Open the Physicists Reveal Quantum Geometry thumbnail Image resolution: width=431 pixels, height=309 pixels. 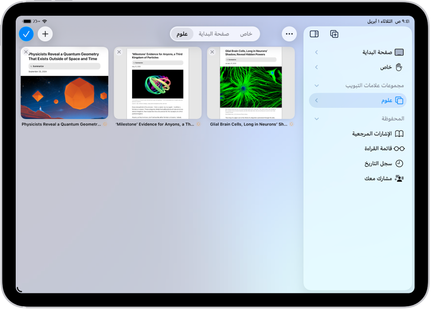(x=65, y=83)
